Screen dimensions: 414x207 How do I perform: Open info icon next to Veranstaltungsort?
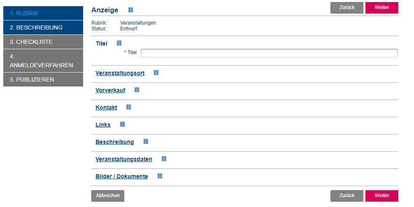coord(156,73)
